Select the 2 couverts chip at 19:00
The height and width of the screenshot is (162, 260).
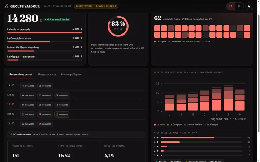45,86
